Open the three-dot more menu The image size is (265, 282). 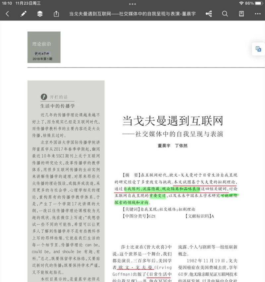pos(258,14)
